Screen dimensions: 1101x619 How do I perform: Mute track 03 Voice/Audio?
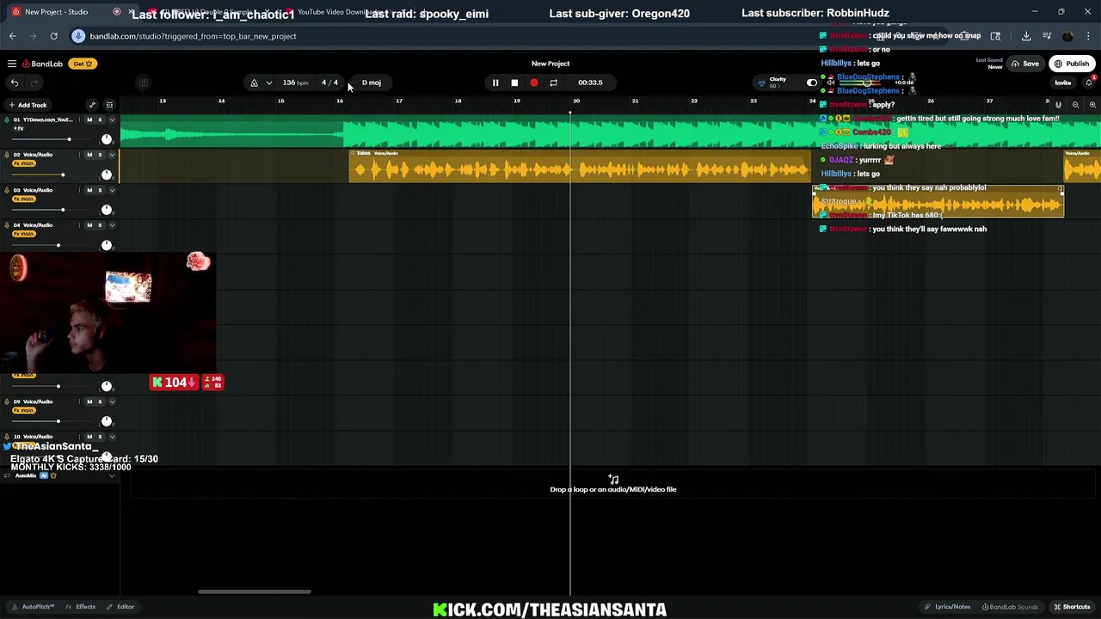click(x=89, y=190)
